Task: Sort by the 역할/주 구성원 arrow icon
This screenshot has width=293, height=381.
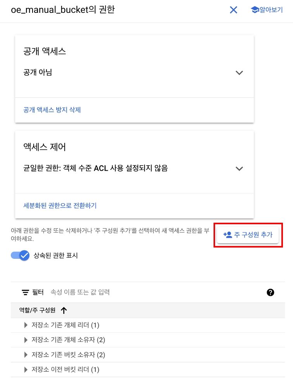Action: [x=64, y=310]
